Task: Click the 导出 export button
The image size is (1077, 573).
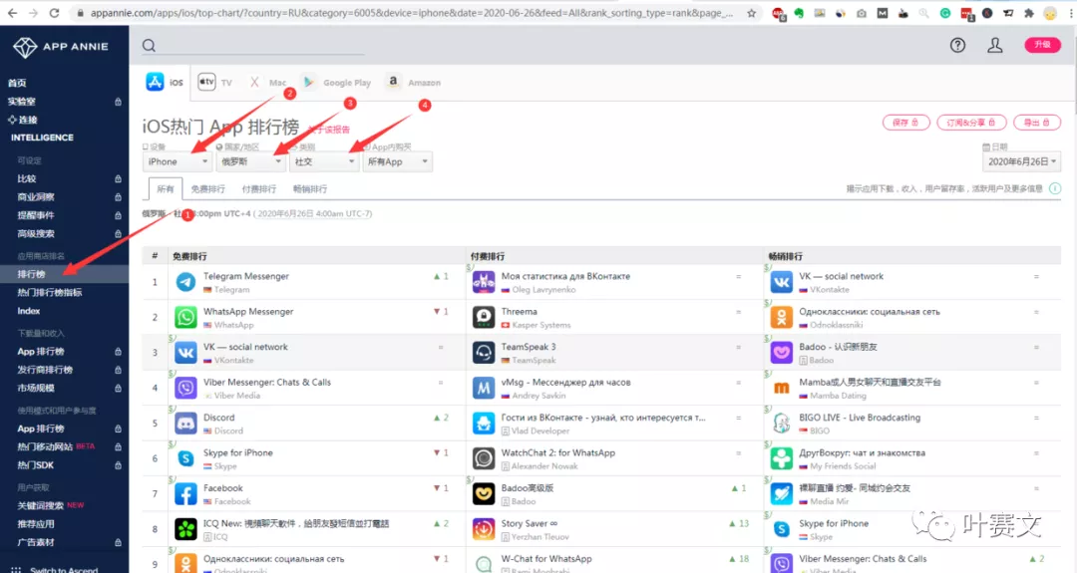Action: point(1035,123)
